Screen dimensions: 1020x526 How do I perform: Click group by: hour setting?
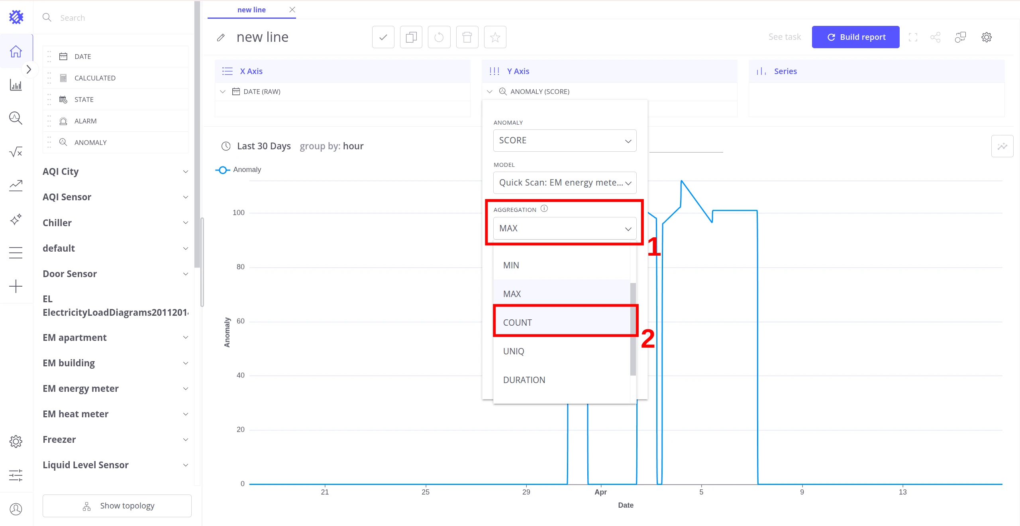[x=331, y=146]
